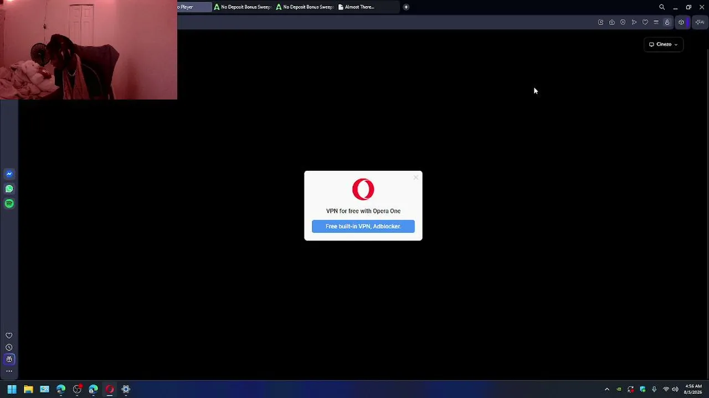Open WhatsApp in the Opera sidebar
The width and height of the screenshot is (709, 398).
click(x=9, y=189)
